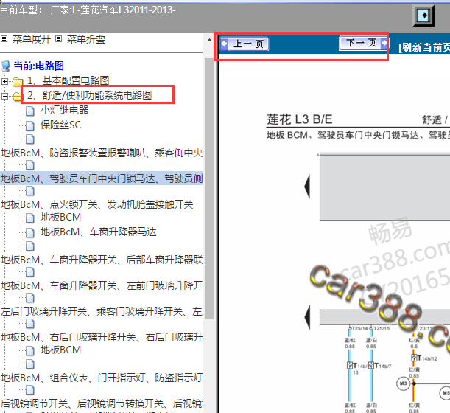Image resolution: width=450 pixels, height=413 pixels.
Task: Click page icon above 地板BcM、组合仪表 row
Action: point(30,364)
